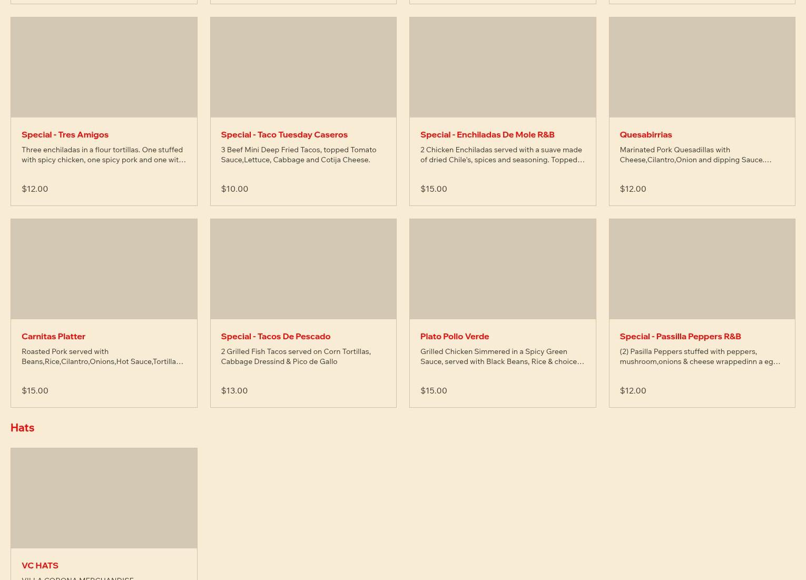Click the $15.00 price under Carnitas Platter

35,390
